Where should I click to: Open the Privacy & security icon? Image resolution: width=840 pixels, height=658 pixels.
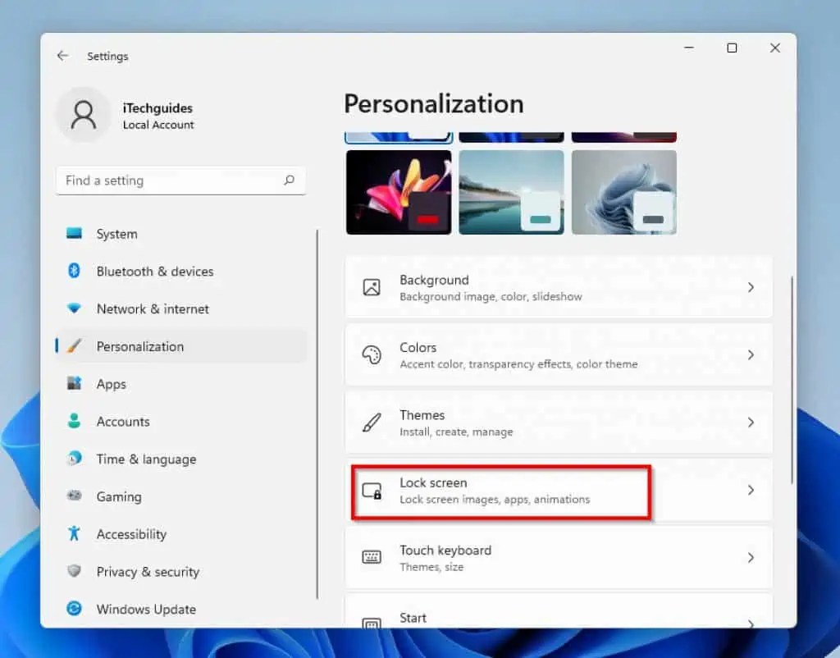click(75, 572)
